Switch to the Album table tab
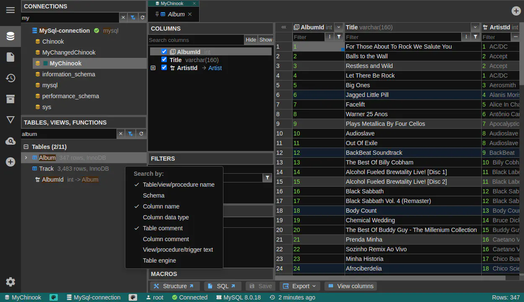 pos(173,14)
